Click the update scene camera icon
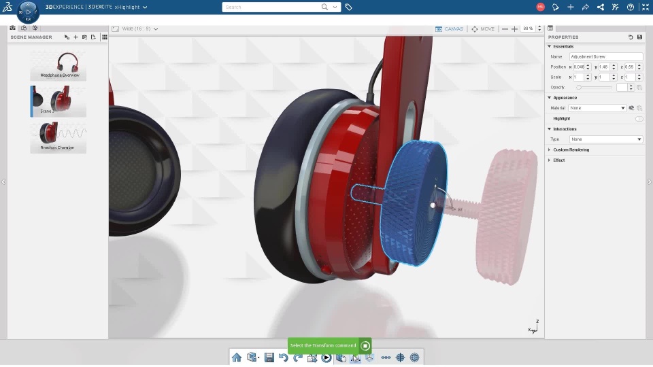653x367 pixels. pyautogui.click(x=84, y=37)
